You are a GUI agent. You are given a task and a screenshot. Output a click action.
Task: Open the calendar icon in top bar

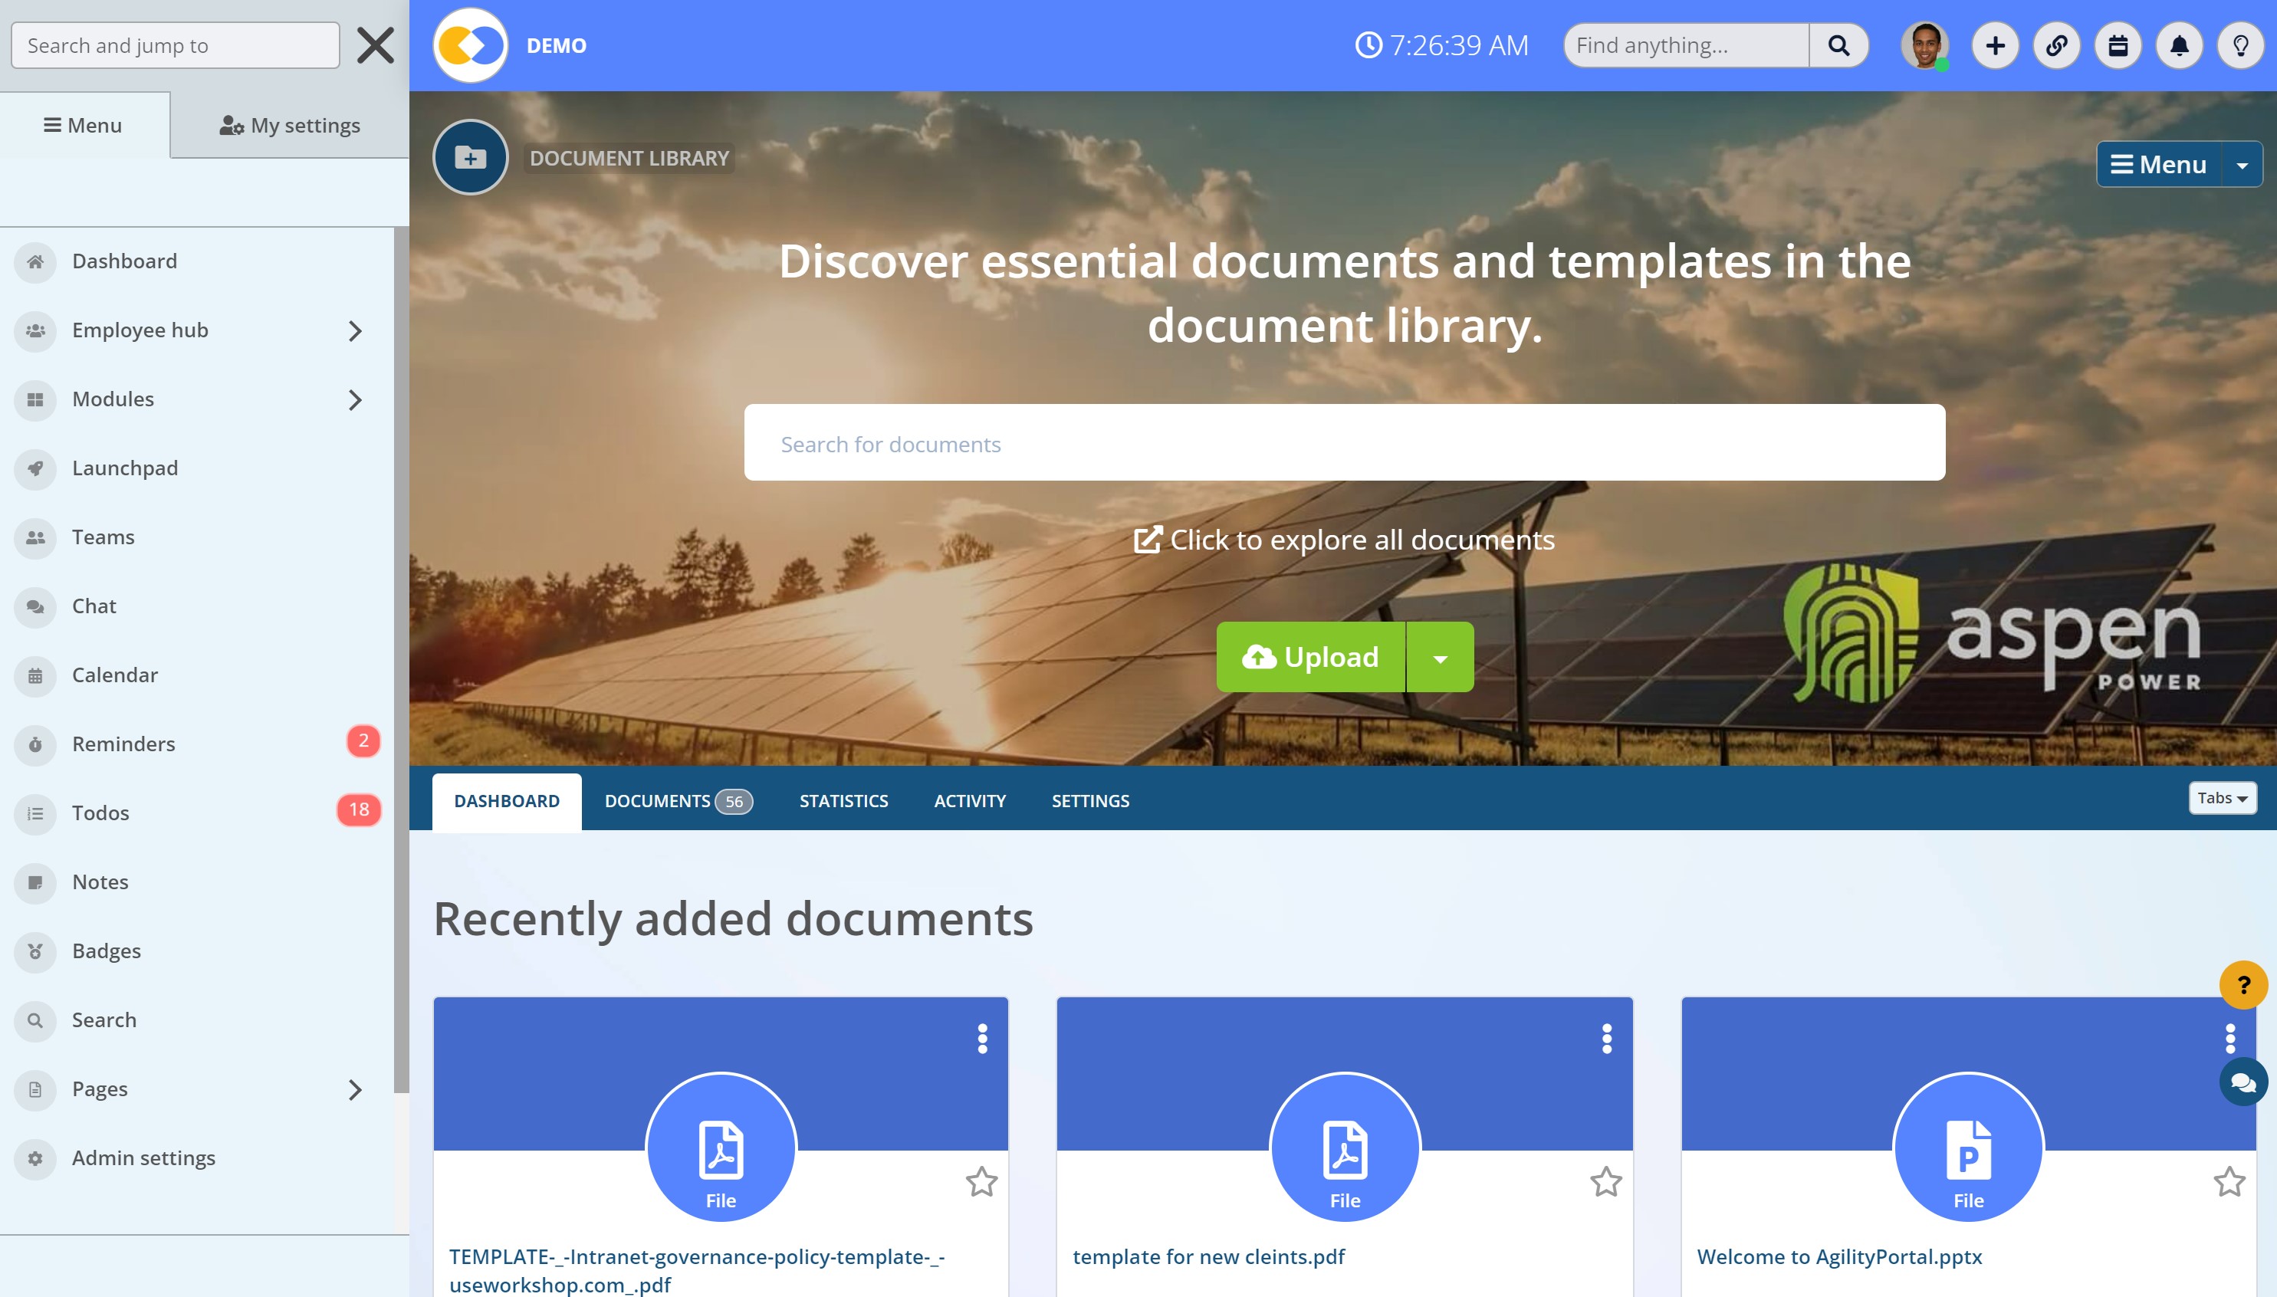pos(2118,45)
